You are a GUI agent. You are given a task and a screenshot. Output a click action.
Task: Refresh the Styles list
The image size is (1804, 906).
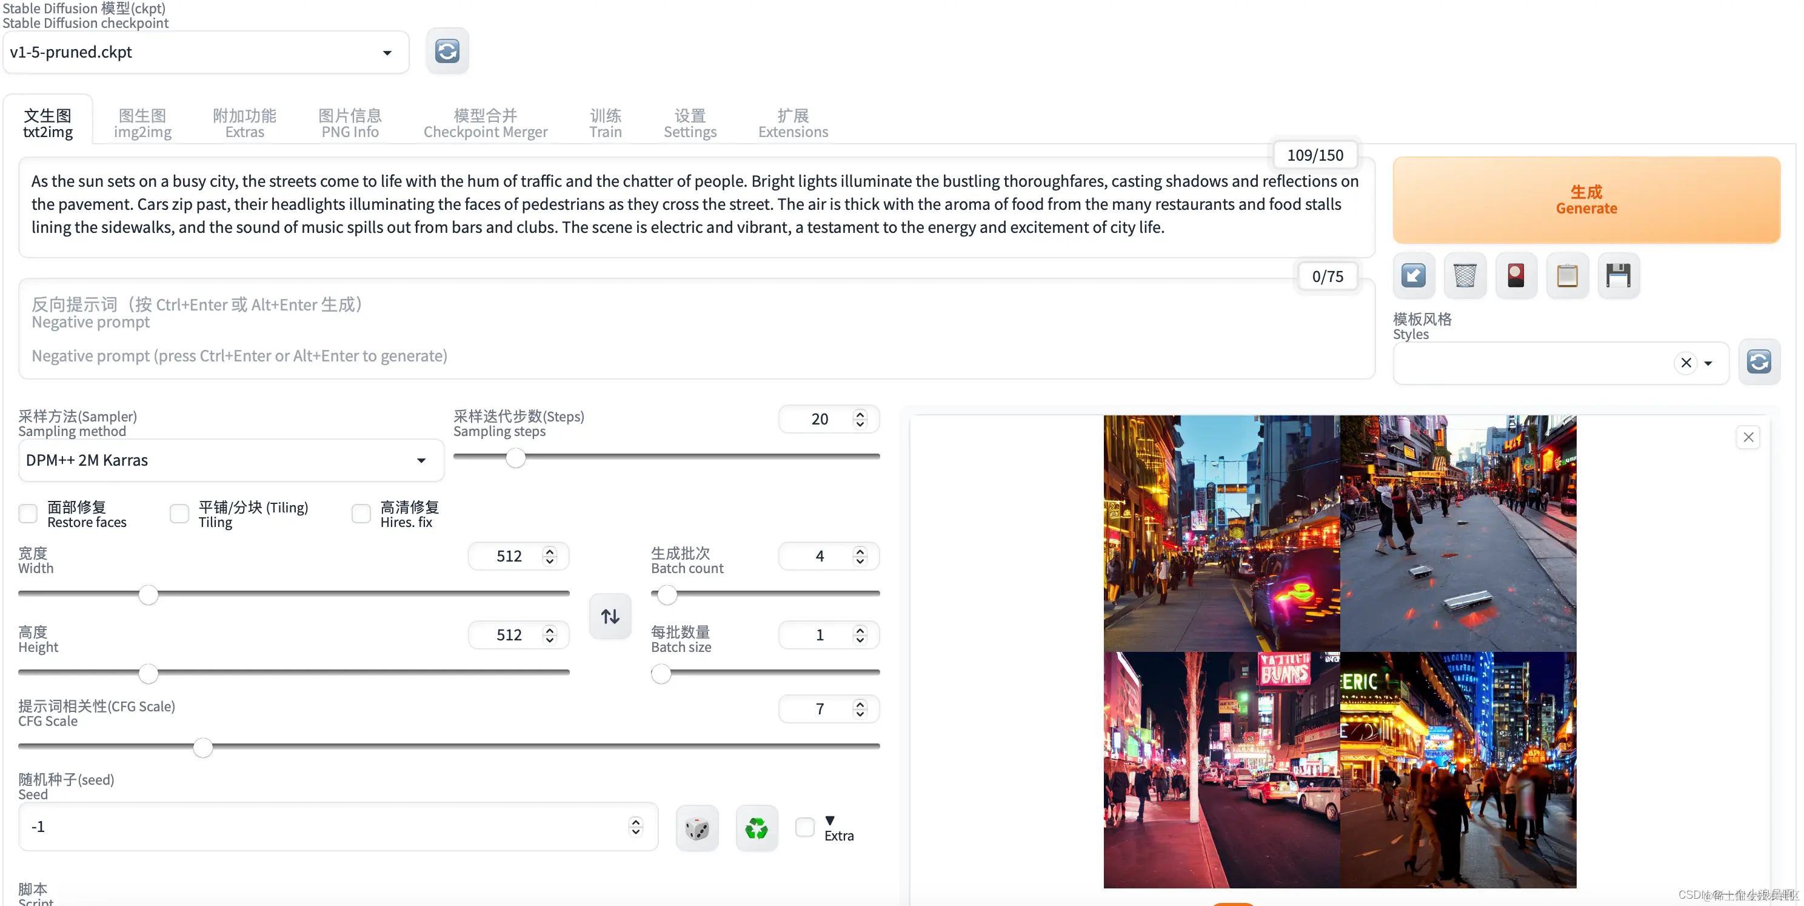click(1759, 362)
